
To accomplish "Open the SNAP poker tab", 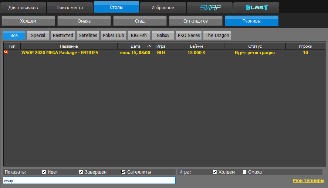I will coord(210,7).
